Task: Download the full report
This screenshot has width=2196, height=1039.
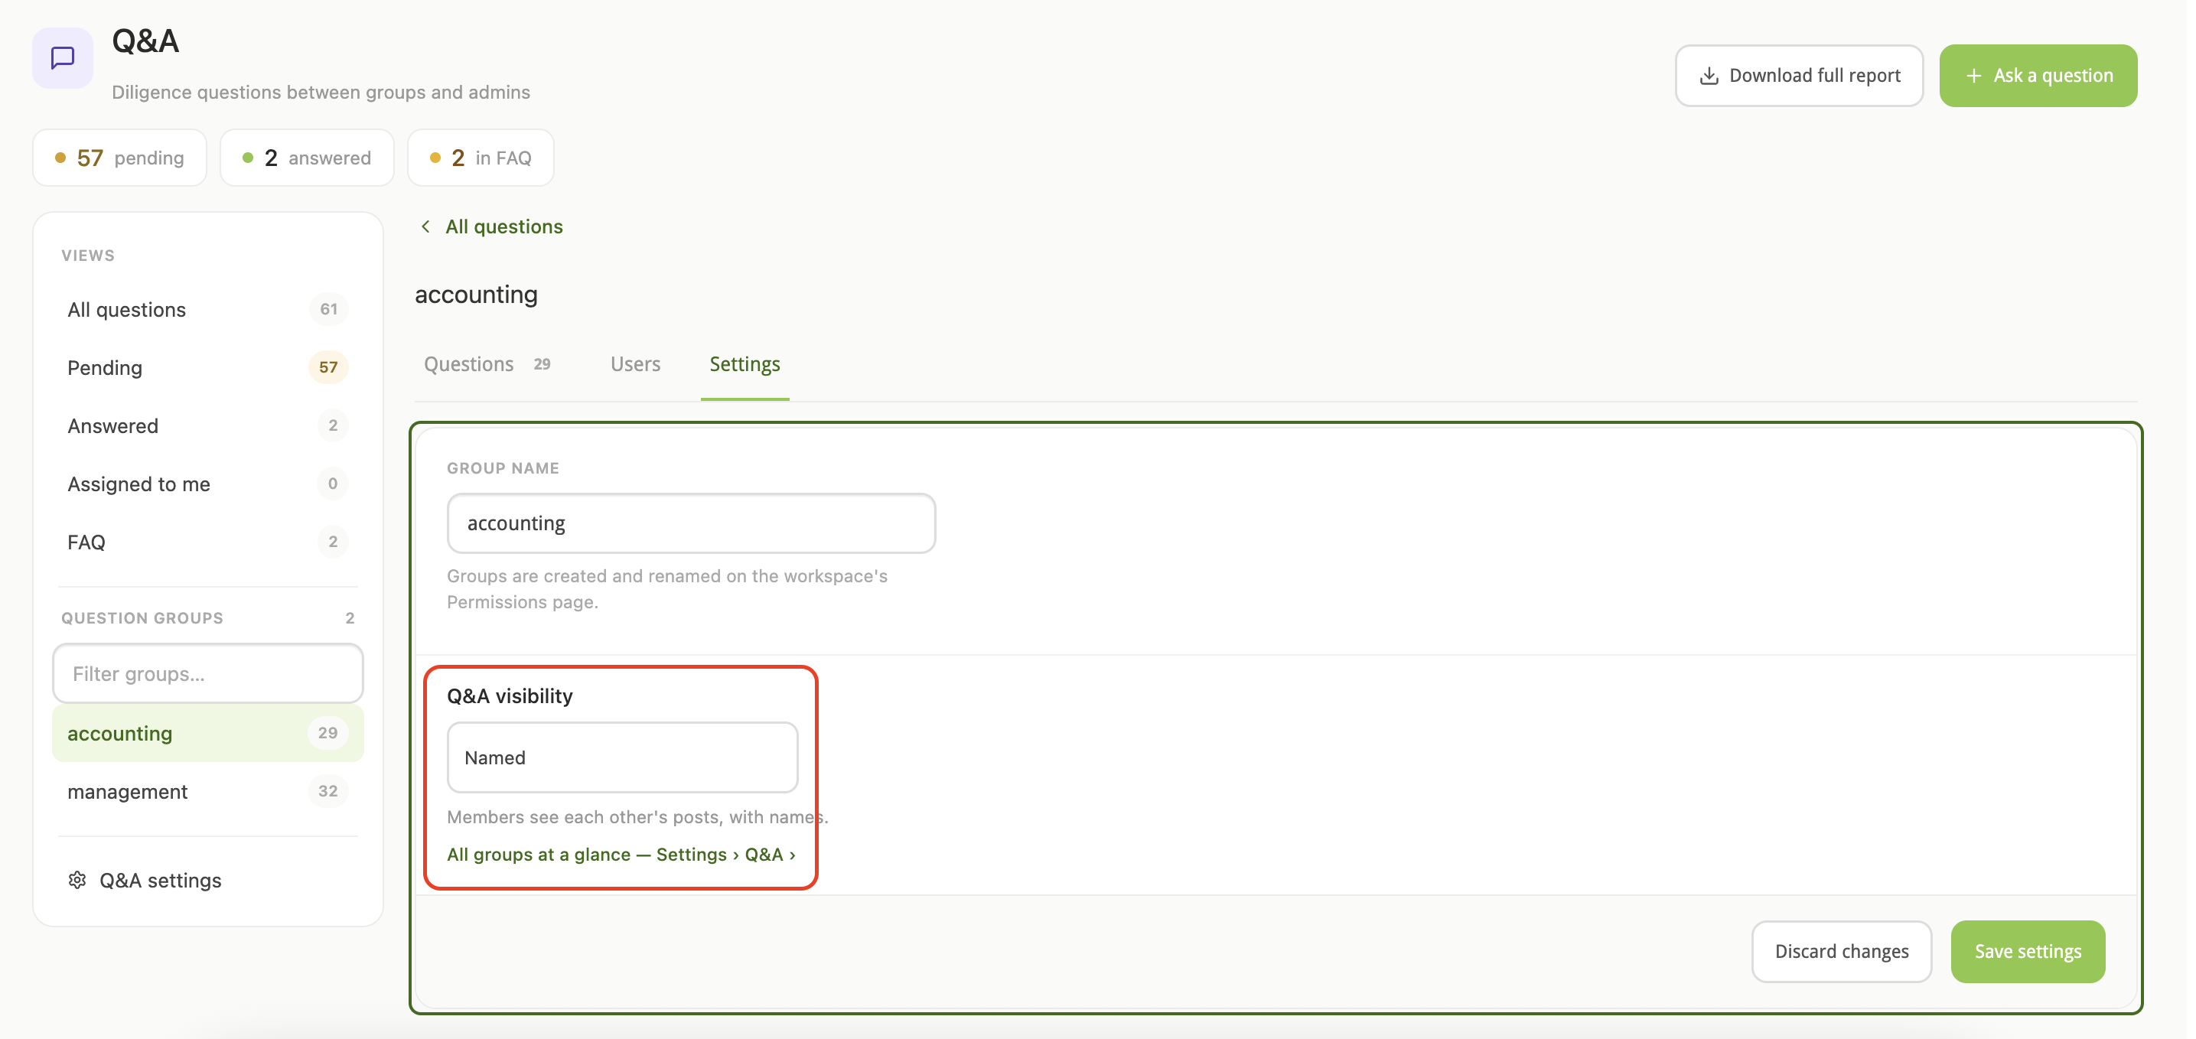Action: (x=1799, y=76)
